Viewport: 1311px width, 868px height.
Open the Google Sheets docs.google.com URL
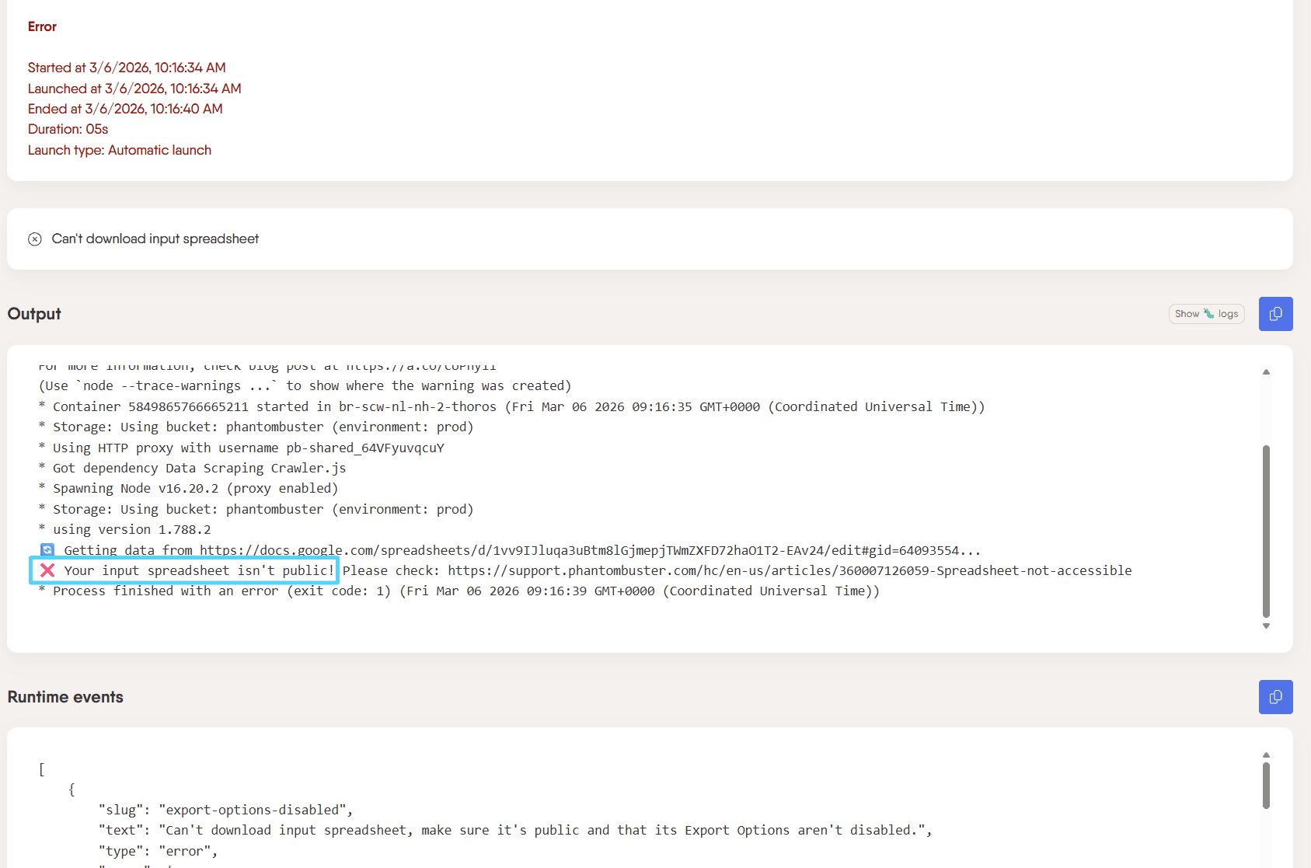coord(590,550)
